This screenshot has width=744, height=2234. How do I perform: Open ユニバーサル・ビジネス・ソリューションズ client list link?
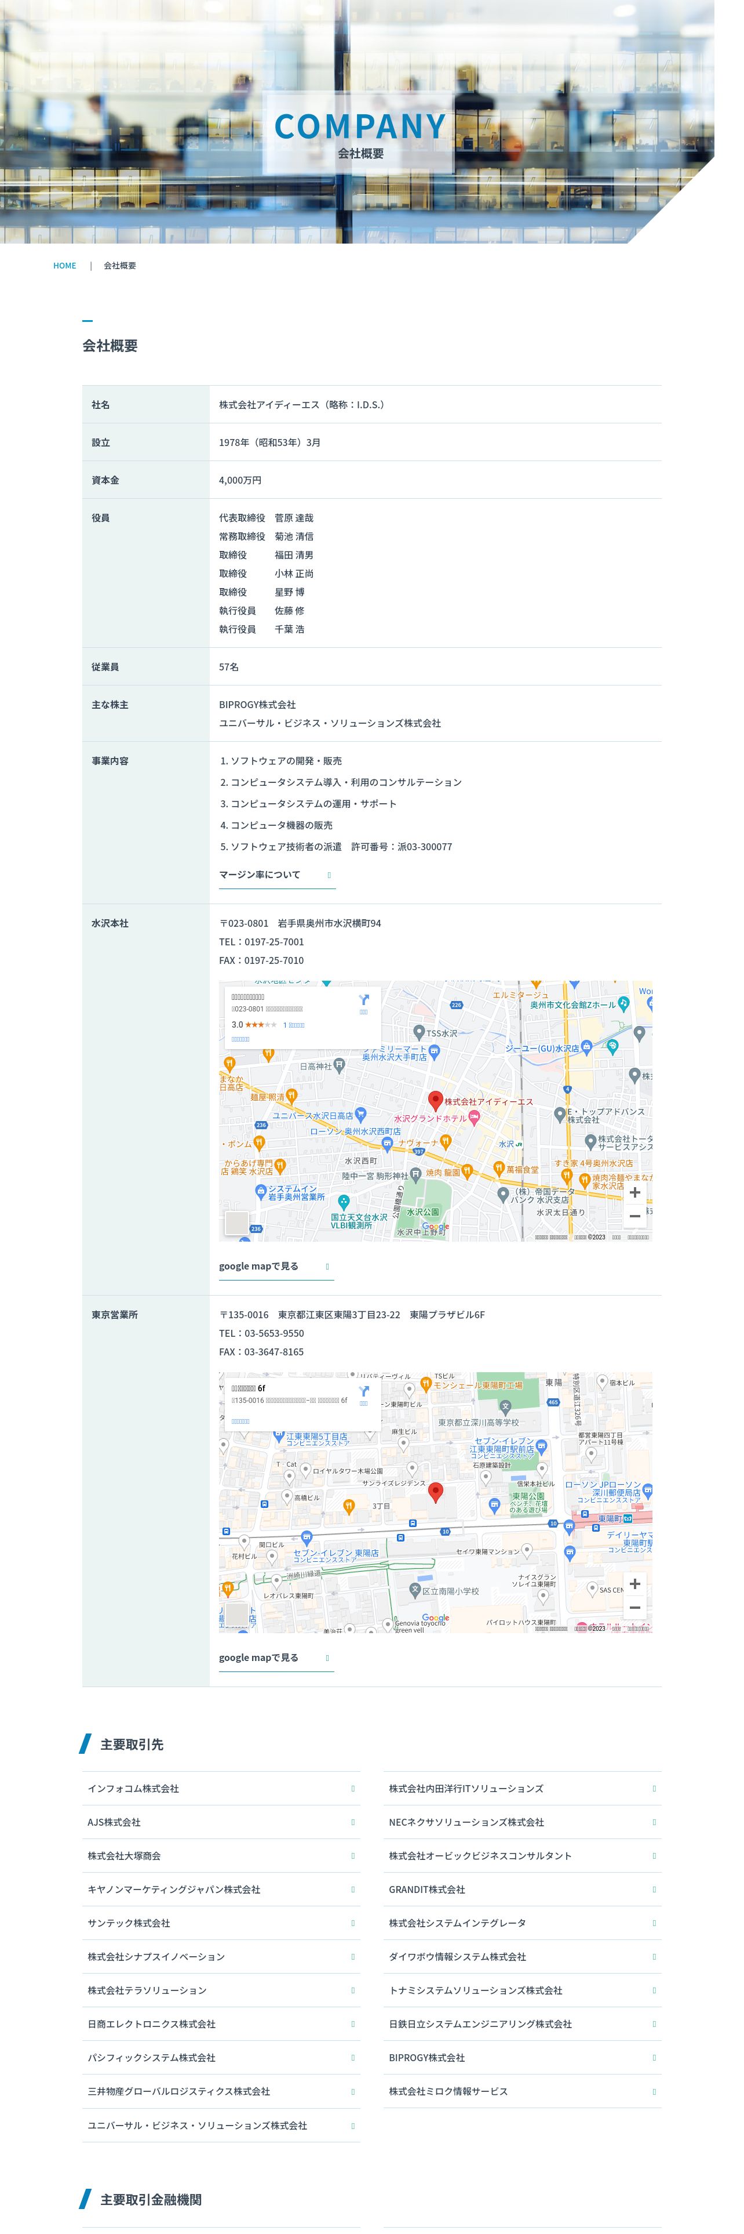point(221,2126)
